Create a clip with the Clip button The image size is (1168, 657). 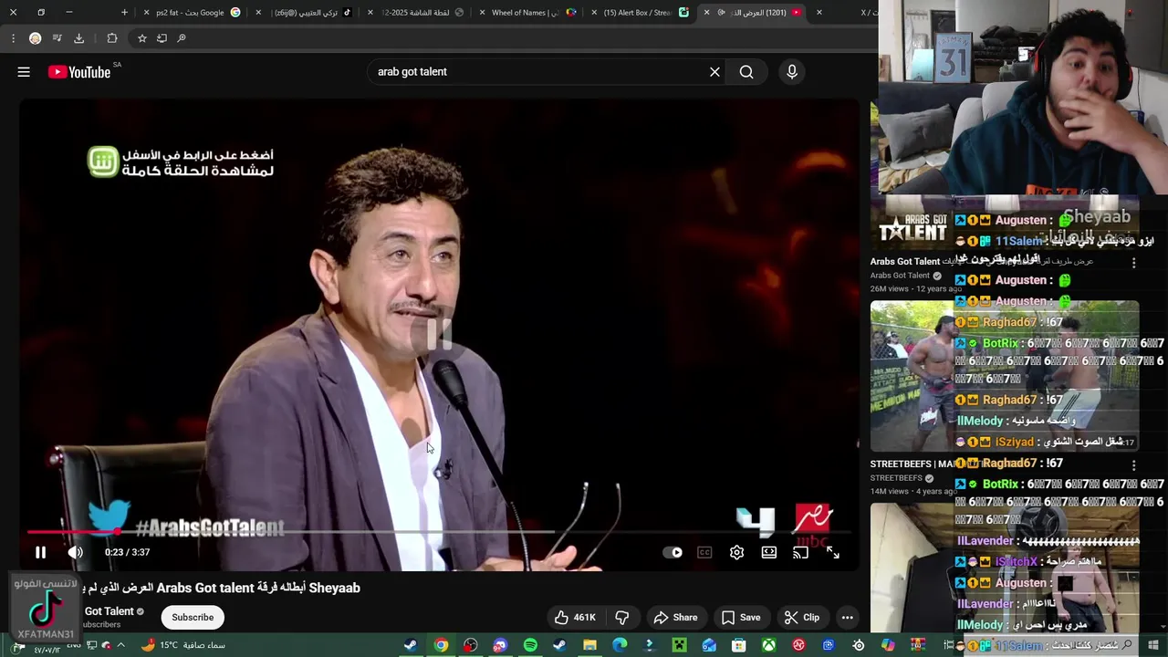tap(802, 618)
